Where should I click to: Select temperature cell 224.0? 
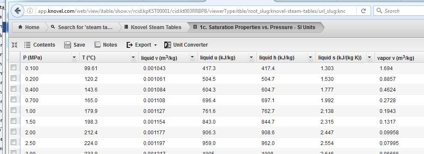(x=91, y=143)
